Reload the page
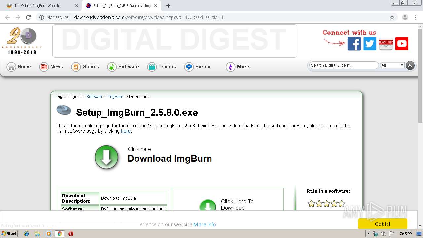The image size is (423, 238). (28, 17)
